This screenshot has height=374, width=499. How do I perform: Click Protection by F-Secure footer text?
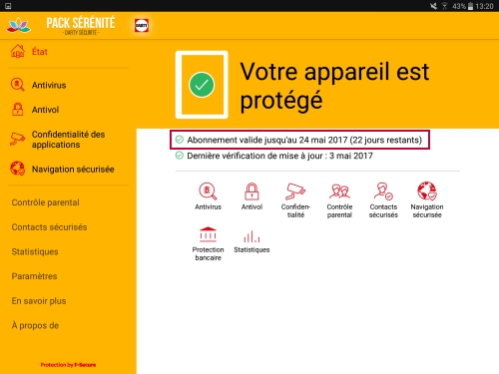[68, 365]
